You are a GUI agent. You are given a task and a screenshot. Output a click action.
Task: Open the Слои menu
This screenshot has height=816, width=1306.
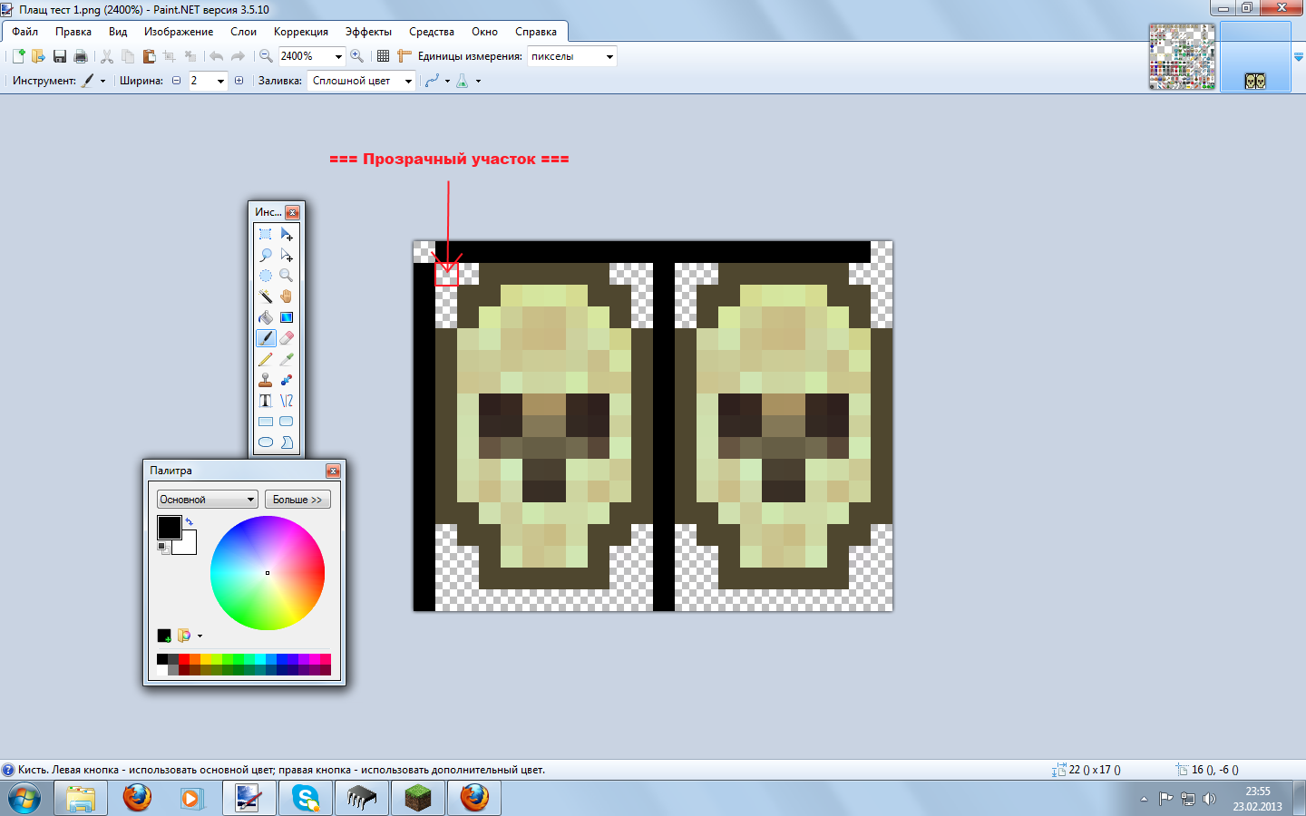[x=243, y=32]
